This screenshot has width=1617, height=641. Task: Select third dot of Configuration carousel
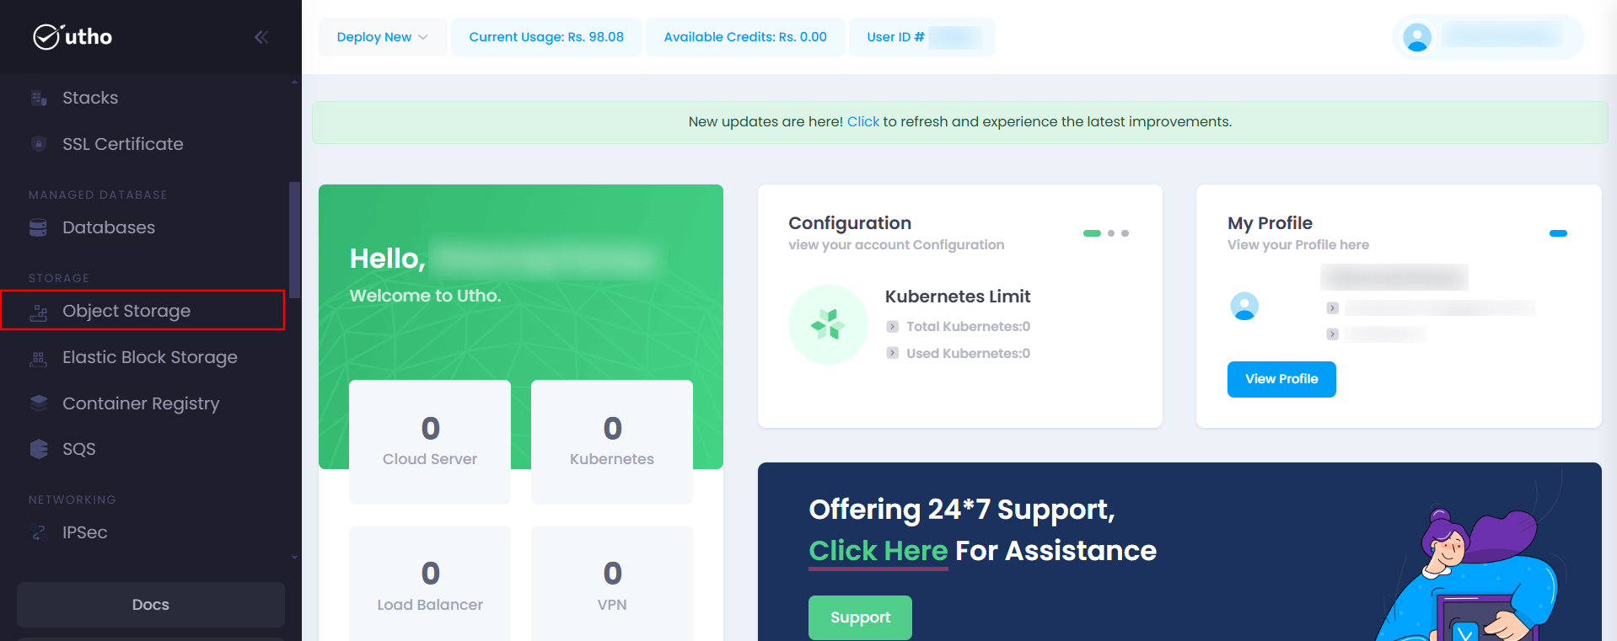(x=1125, y=233)
